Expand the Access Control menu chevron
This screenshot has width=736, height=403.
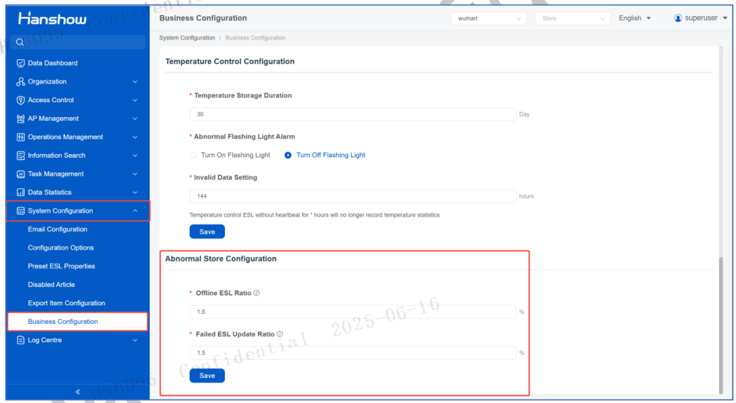pyautogui.click(x=135, y=100)
